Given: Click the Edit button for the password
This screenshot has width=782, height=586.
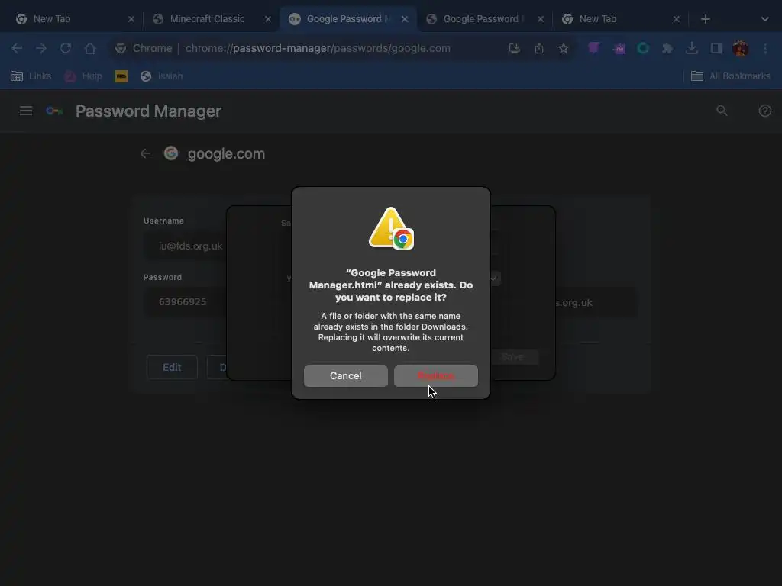Looking at the screenshot, I should 172,367.
